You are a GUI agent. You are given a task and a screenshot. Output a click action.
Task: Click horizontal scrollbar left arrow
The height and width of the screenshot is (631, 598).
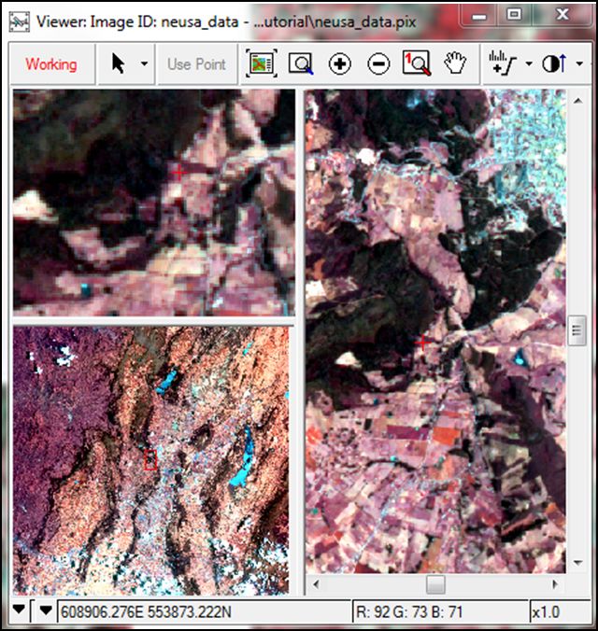tap(316, 584)
